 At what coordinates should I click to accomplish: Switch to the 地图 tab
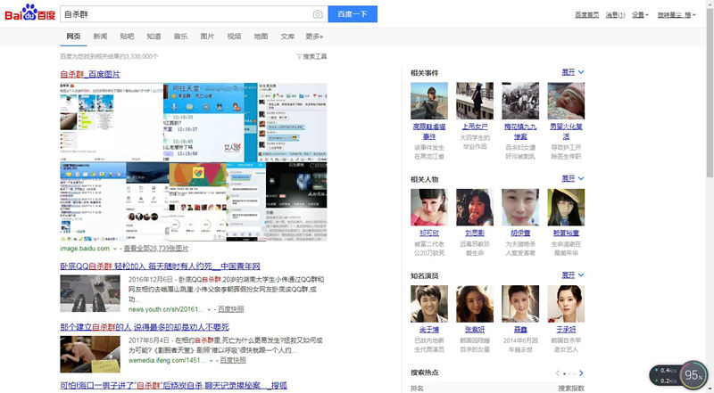[261, 37]
